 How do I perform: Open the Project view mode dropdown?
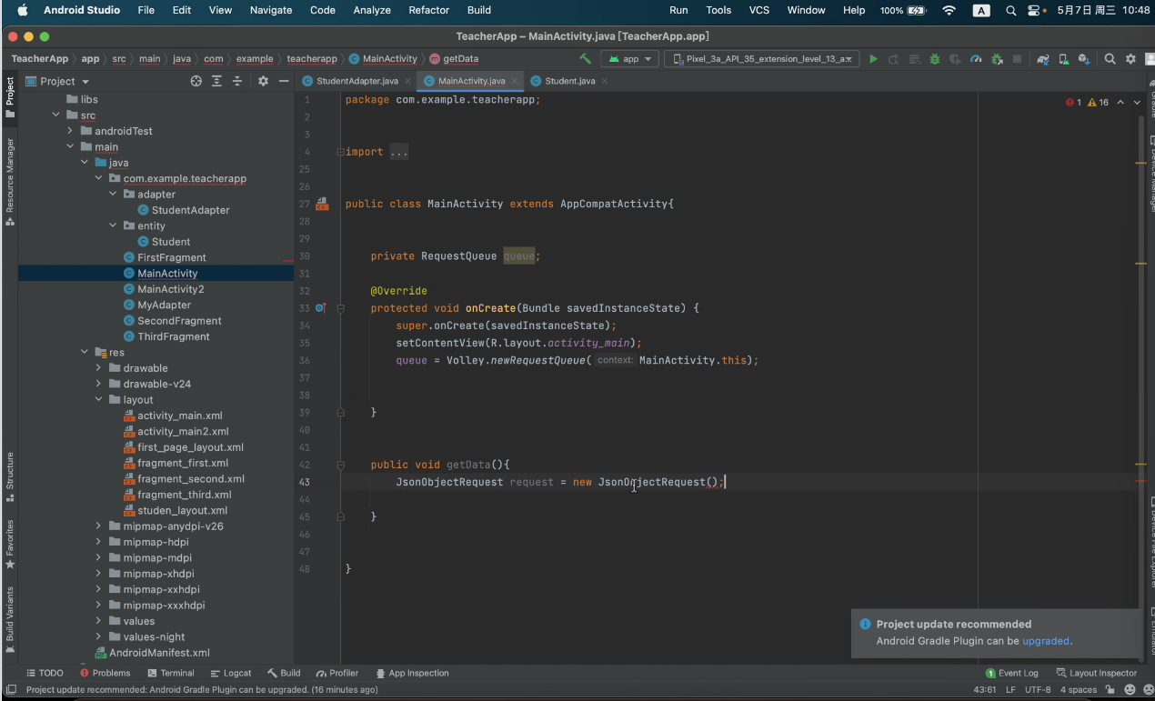pos(58,81)
